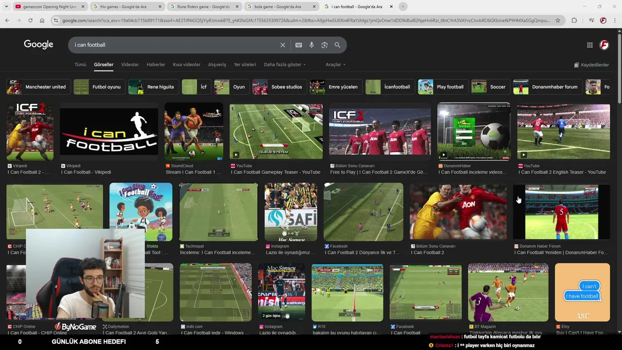Start voice search with microphone icon
This screenshot has height=350, width=622.
click(x=311, y=45)
